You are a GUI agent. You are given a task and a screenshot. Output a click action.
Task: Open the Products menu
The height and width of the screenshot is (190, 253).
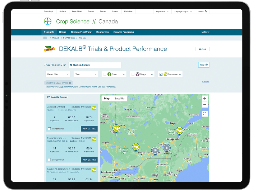(x=49, y=32)
